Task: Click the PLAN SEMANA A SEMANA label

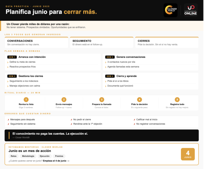Action: coord(22,51)
